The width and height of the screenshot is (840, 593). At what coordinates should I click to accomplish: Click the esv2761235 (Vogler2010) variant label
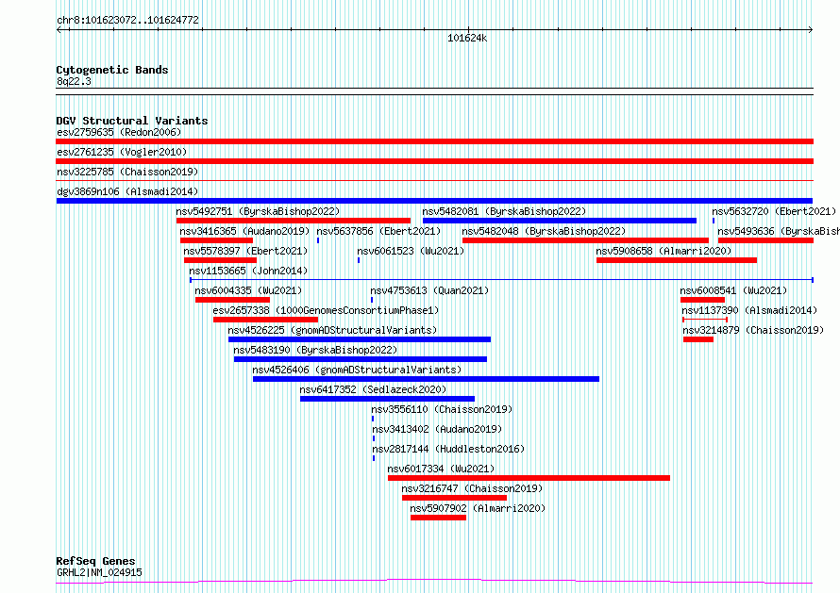[x=122, y=152]
